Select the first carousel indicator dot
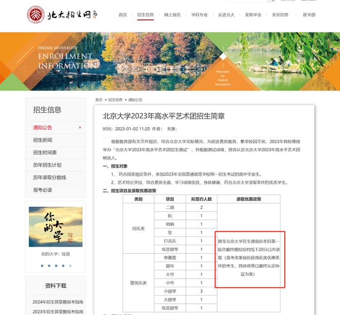This screenshot has height=315, width=340. tap(42, 266)
